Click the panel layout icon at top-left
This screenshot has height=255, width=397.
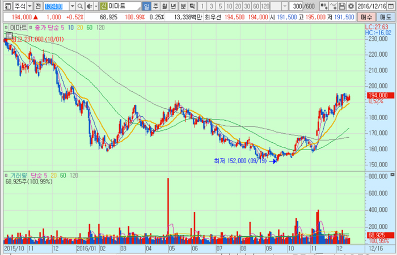coord(6,6)
